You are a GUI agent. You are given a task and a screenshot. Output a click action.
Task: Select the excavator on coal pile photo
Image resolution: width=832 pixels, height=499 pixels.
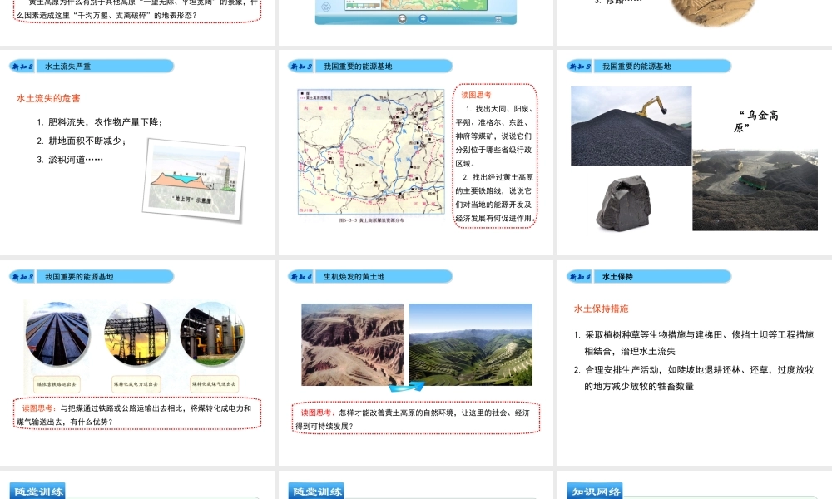click(631, 126)
